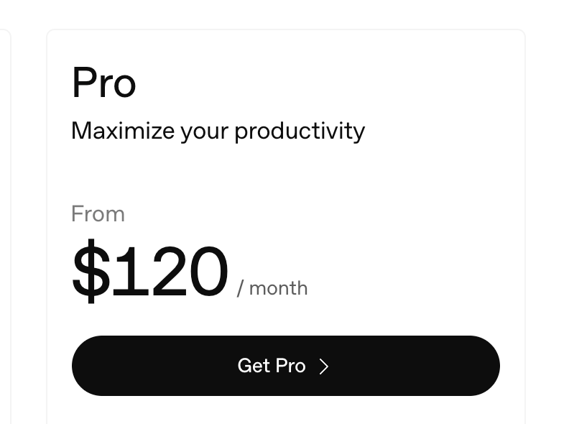Click the word month after the price
The image size is (569, 424).
(278, 289)
